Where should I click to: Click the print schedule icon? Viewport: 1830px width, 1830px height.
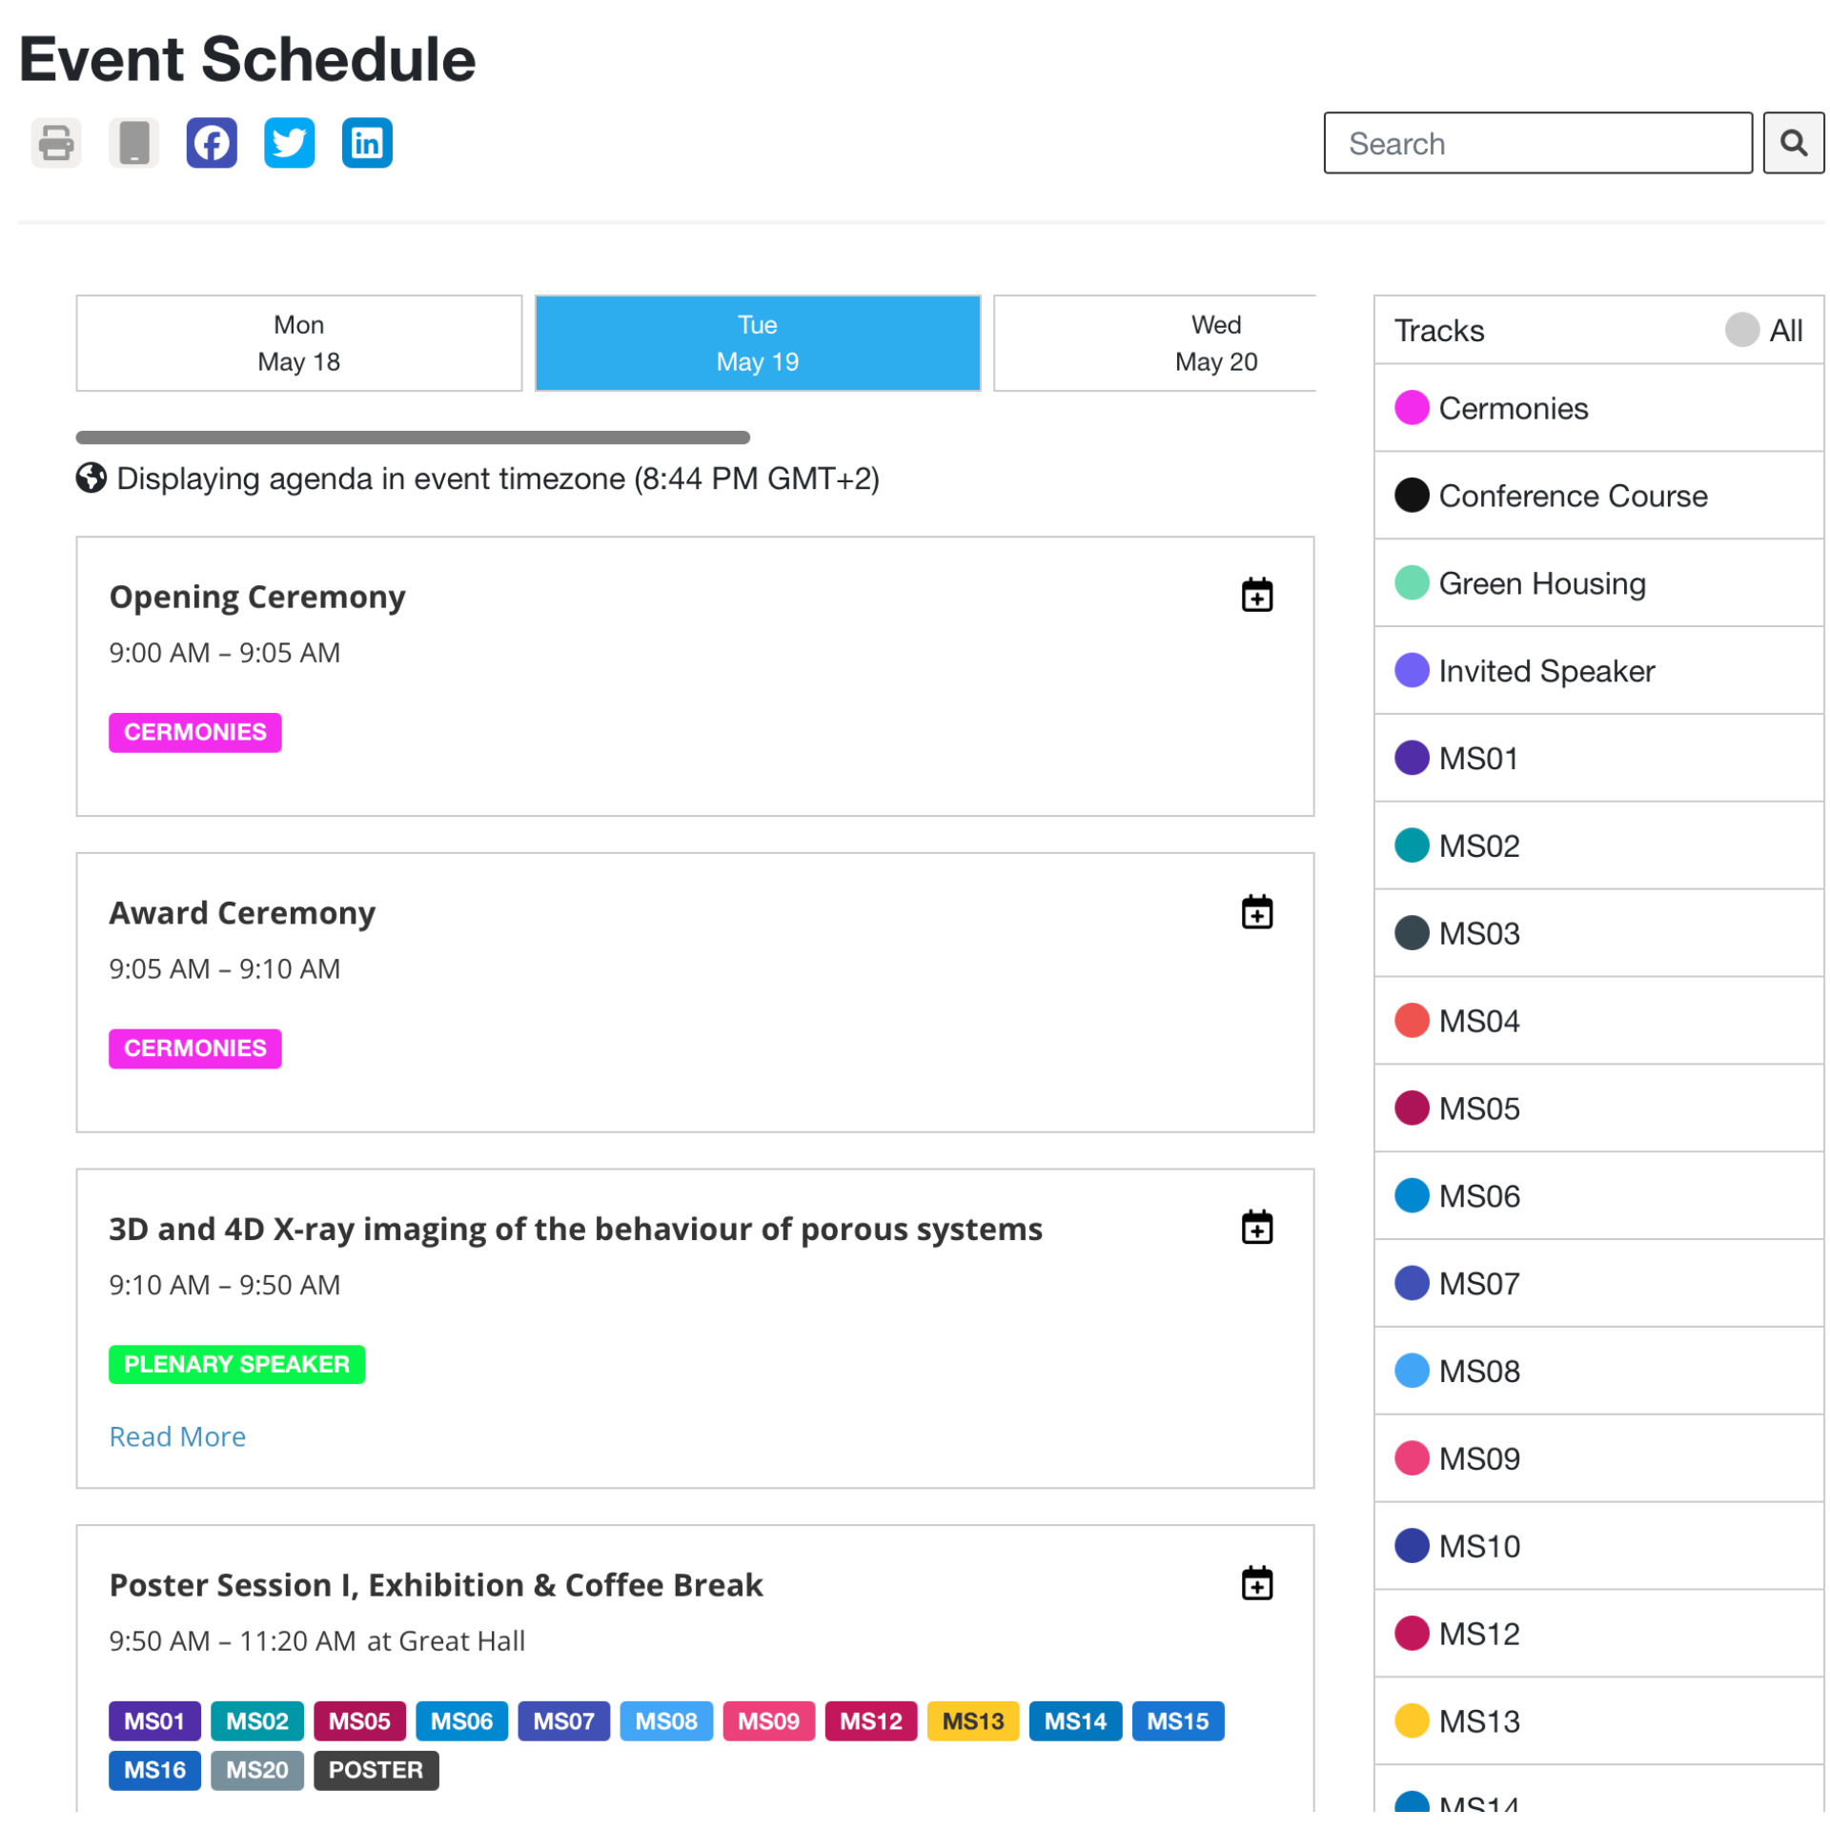56,143
